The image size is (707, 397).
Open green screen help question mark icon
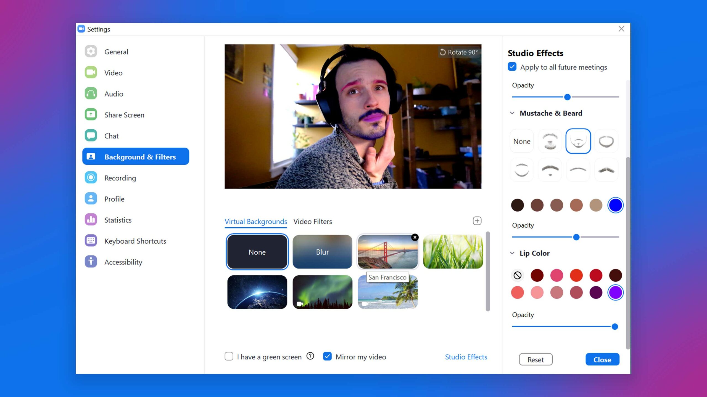[x=310, y=356]
